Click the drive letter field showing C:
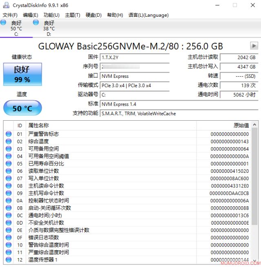Screen dimensions: 261x267 135,95
